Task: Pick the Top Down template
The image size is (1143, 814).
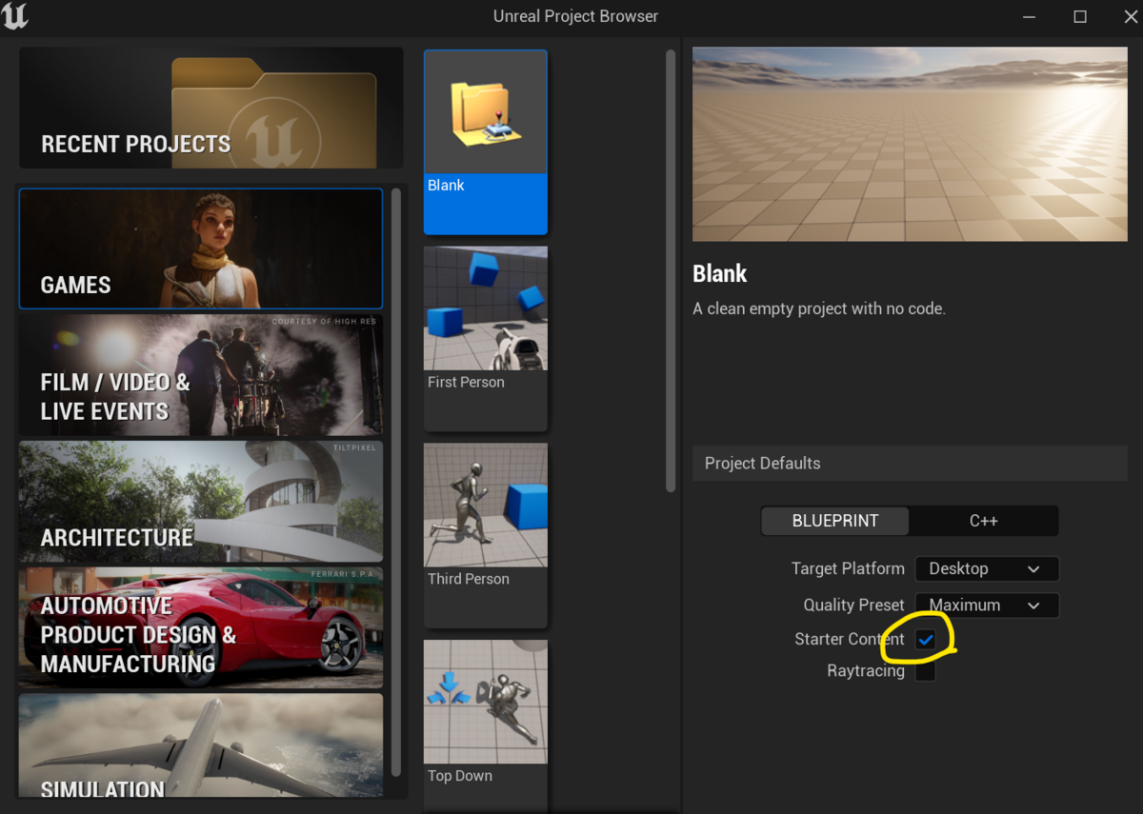Action: point(486,726)
